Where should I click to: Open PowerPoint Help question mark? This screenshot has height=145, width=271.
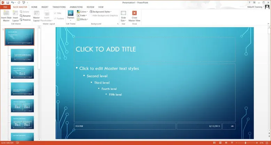coord(249,2)
